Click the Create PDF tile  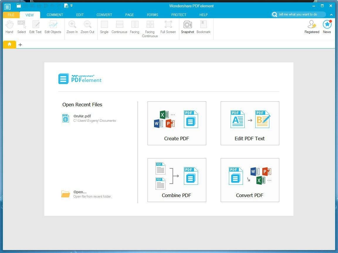(177, 123)
